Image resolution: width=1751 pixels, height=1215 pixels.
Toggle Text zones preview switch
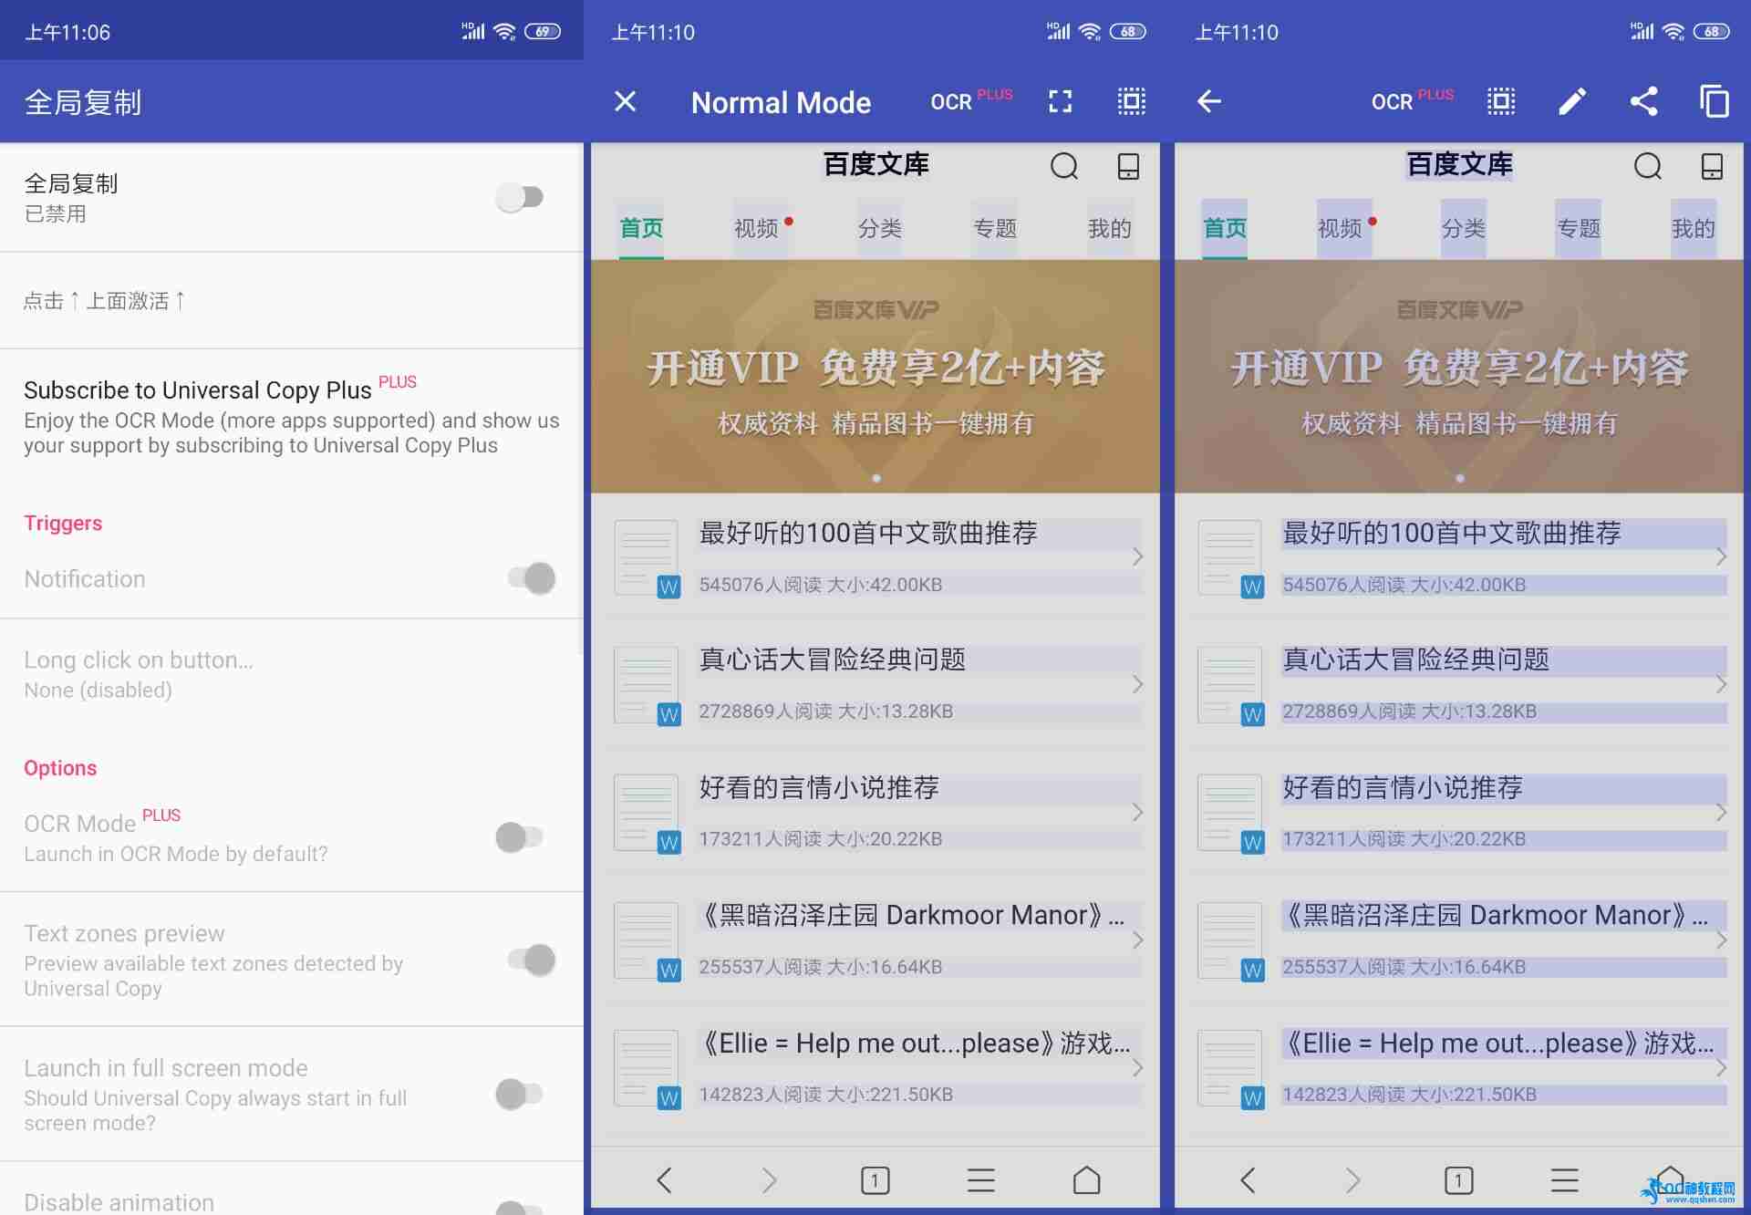(x=532, y=960)
